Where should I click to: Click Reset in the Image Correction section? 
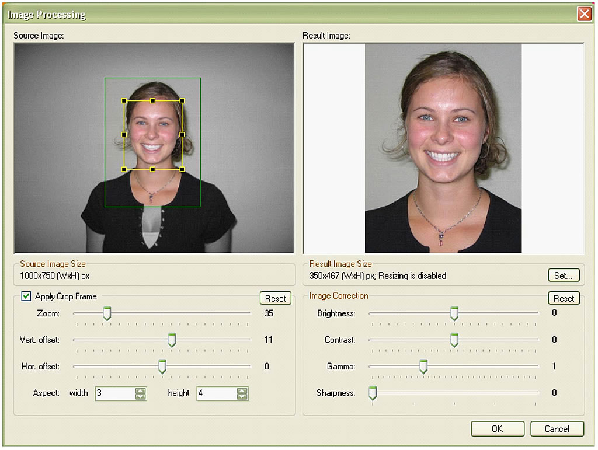(x=564, y=298)
